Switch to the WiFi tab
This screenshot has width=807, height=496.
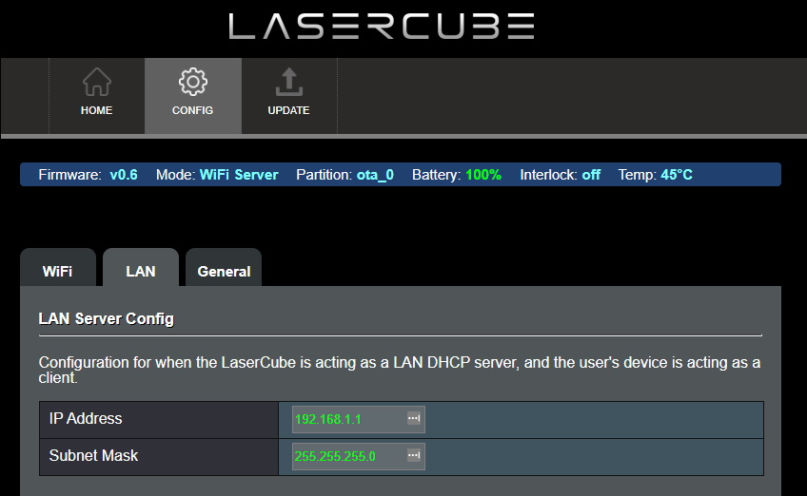coord(57,271)
